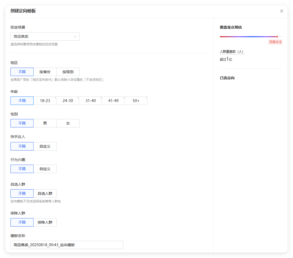The height and width of the screenshot is (258, 293).
Task: Open the 投放场景 dropdown showing 商品售卖
Action: pos(45,36)
